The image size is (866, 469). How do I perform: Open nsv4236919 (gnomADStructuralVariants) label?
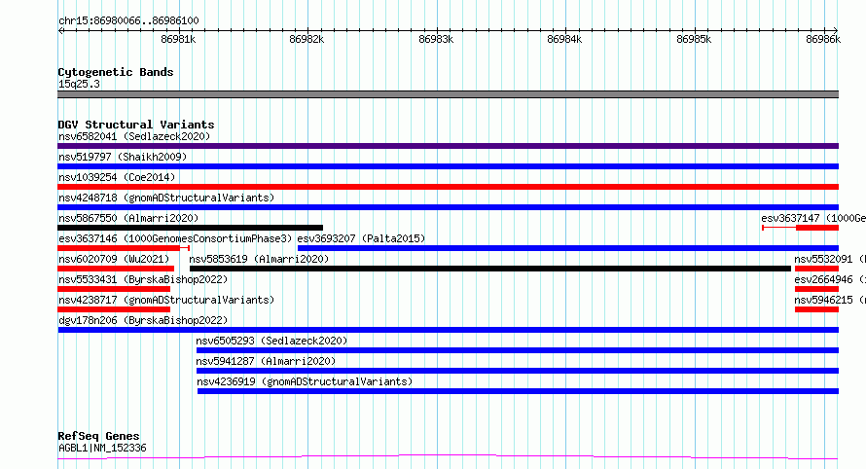point(305,381)
